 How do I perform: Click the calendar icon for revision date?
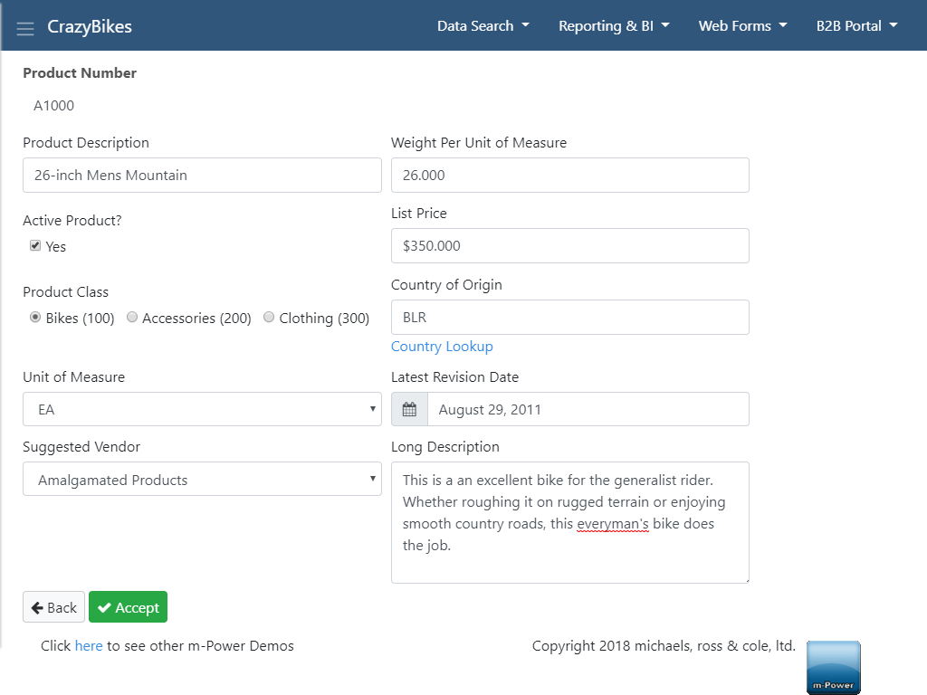409,409
